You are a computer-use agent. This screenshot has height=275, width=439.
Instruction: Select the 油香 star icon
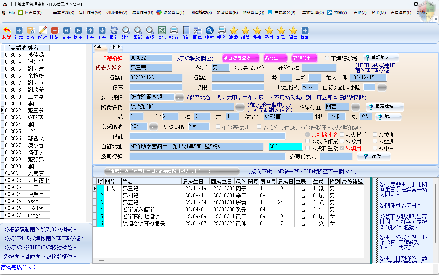[x=233, y=31]
